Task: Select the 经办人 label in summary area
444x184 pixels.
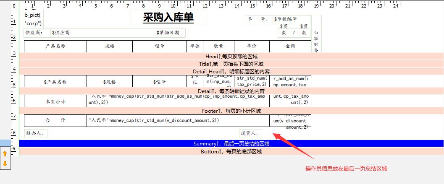Action: (x=36, y=134)
